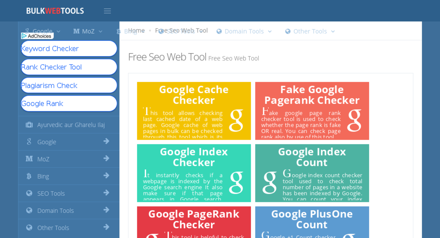
Task: Click the Bing currency icon in the sidebar
Action: [29, 176]
